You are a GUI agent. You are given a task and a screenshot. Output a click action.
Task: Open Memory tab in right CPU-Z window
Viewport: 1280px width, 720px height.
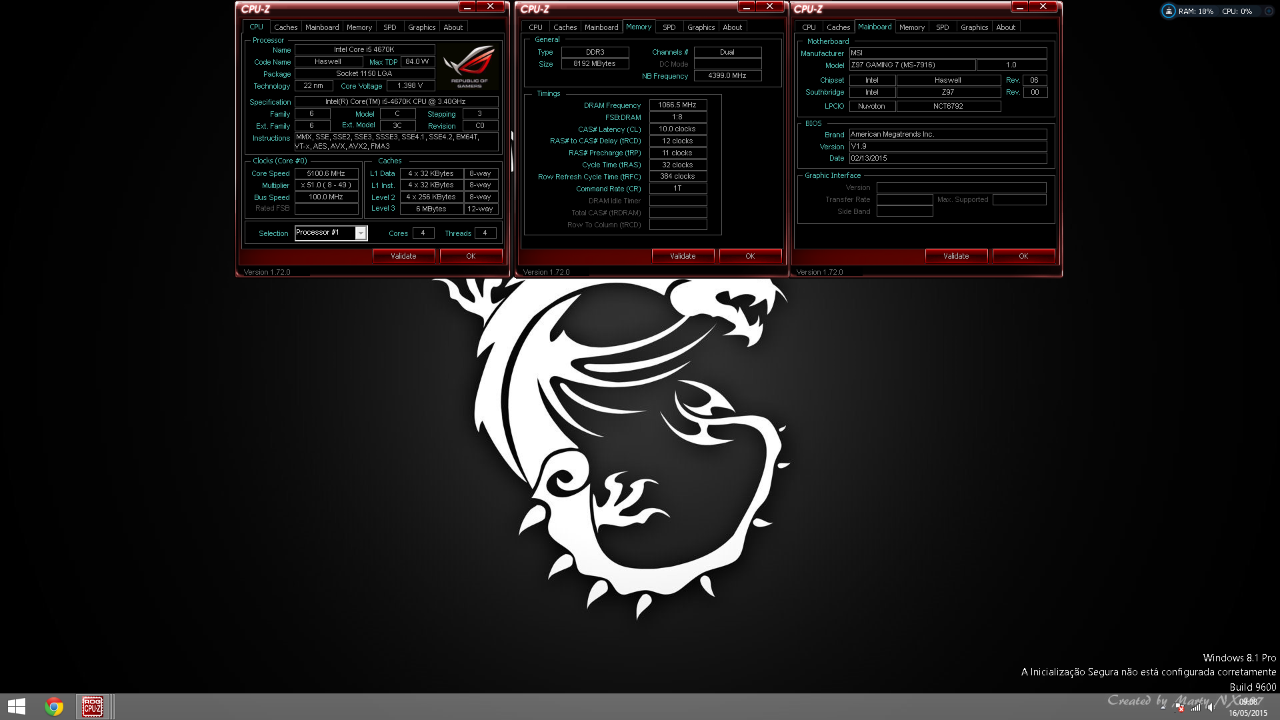click(x=912, y=27)
